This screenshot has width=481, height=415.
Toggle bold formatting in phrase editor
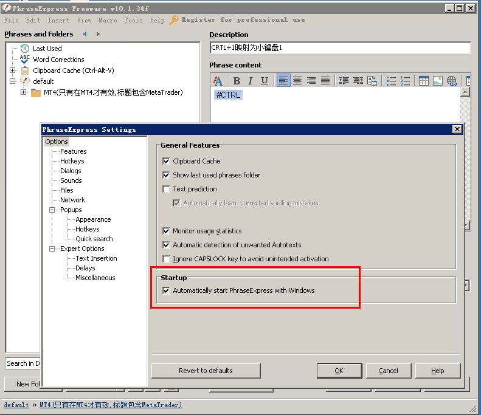[x=237, y=81]
